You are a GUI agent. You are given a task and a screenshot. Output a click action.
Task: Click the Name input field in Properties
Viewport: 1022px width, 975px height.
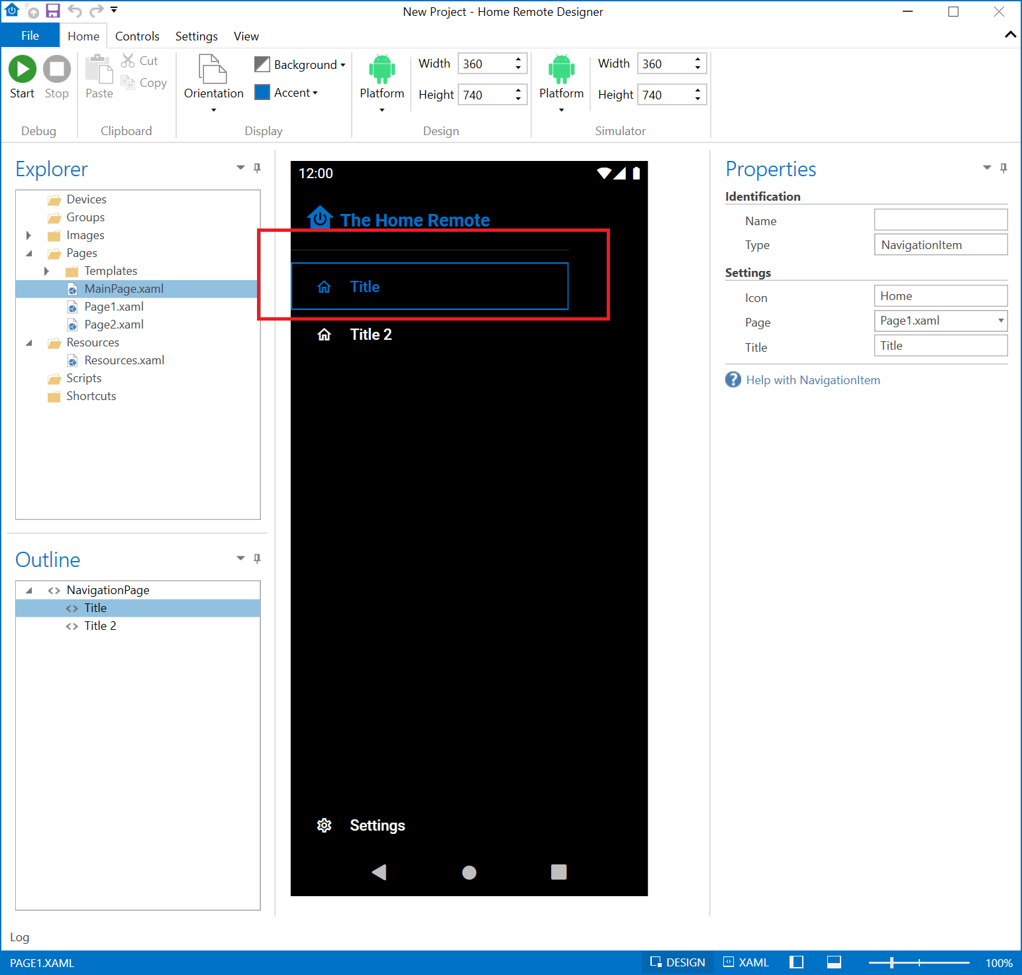coord(941,219)
